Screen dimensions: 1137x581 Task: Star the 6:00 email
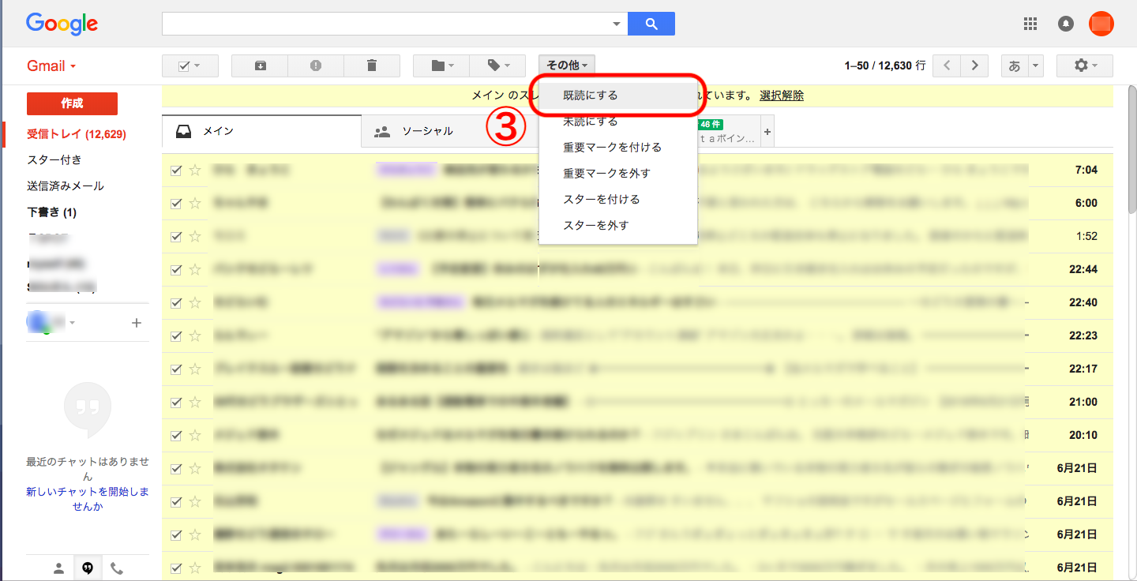tap(195, 203)
